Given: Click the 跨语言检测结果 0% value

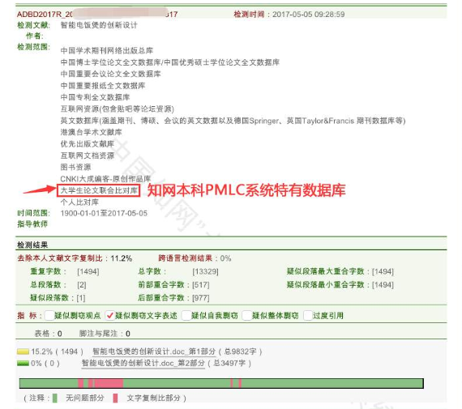Looking at the screenshot, I should click(x=225, y=258).
